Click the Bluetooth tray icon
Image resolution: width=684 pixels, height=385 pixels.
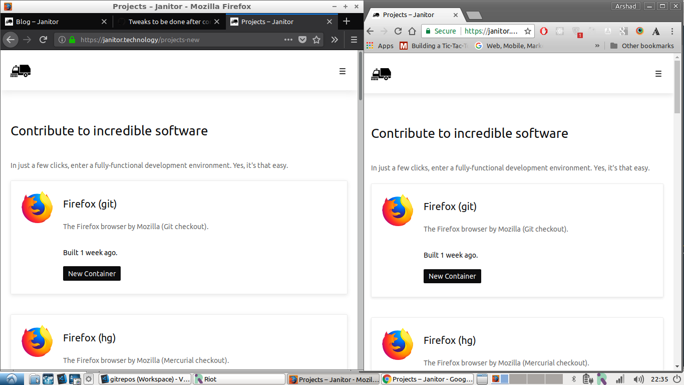point(574,379)
